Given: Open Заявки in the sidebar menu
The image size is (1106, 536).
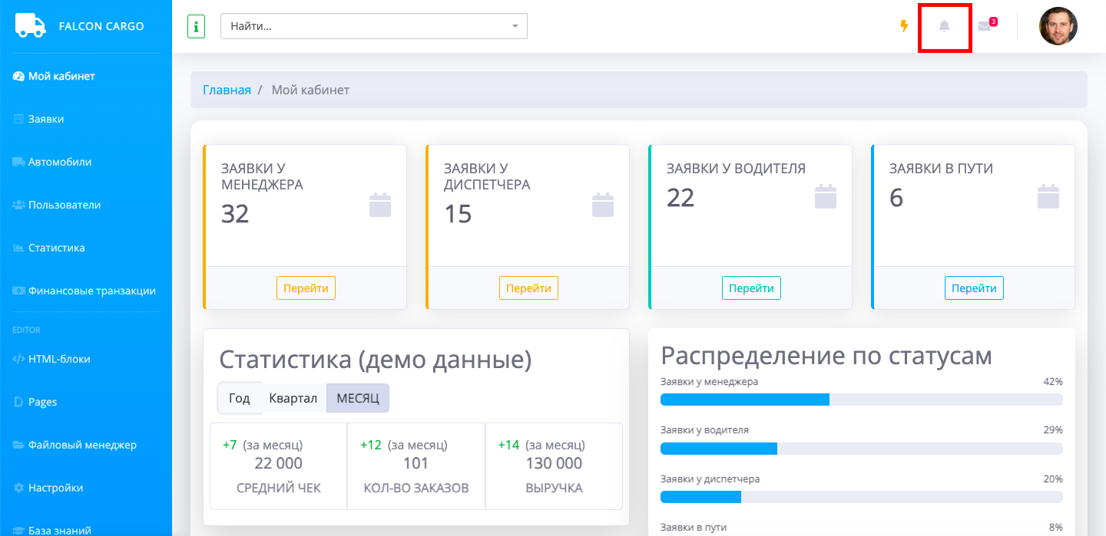Looking at the screenshot, I should tap(46, 119).
